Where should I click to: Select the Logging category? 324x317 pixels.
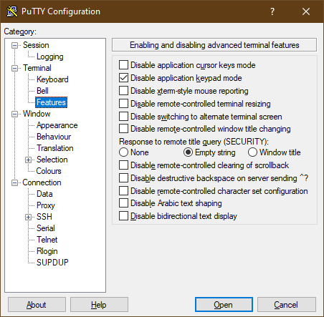[50, 57]
